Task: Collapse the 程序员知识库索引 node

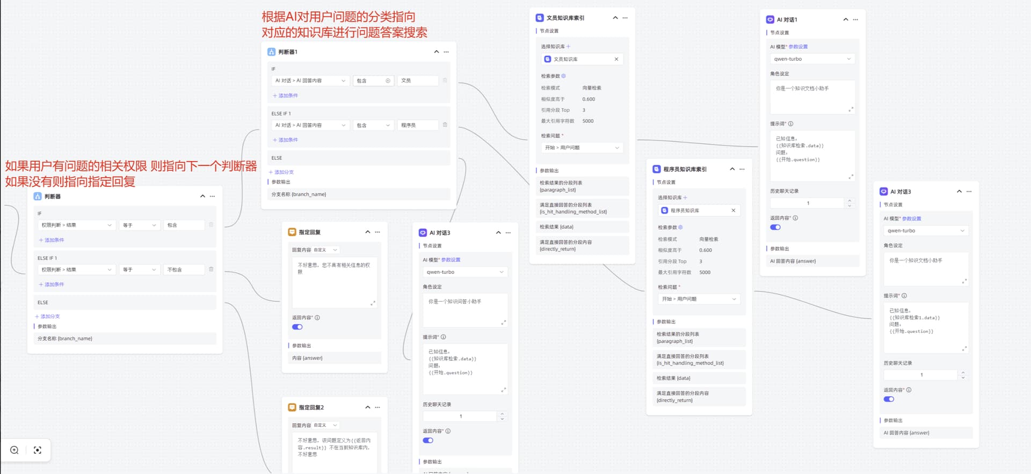Action: point(732,169)
